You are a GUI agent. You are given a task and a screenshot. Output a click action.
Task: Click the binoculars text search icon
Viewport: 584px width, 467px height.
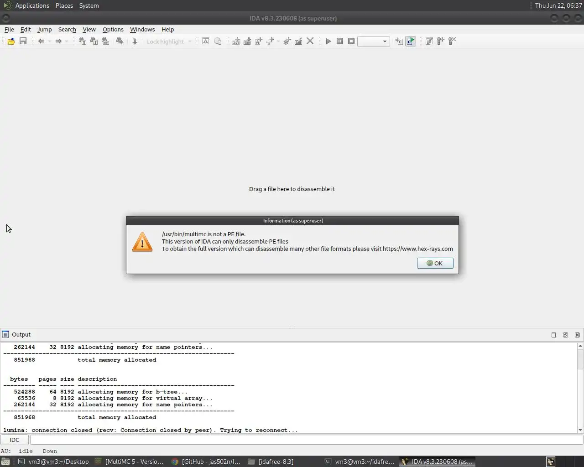point(94,41)
